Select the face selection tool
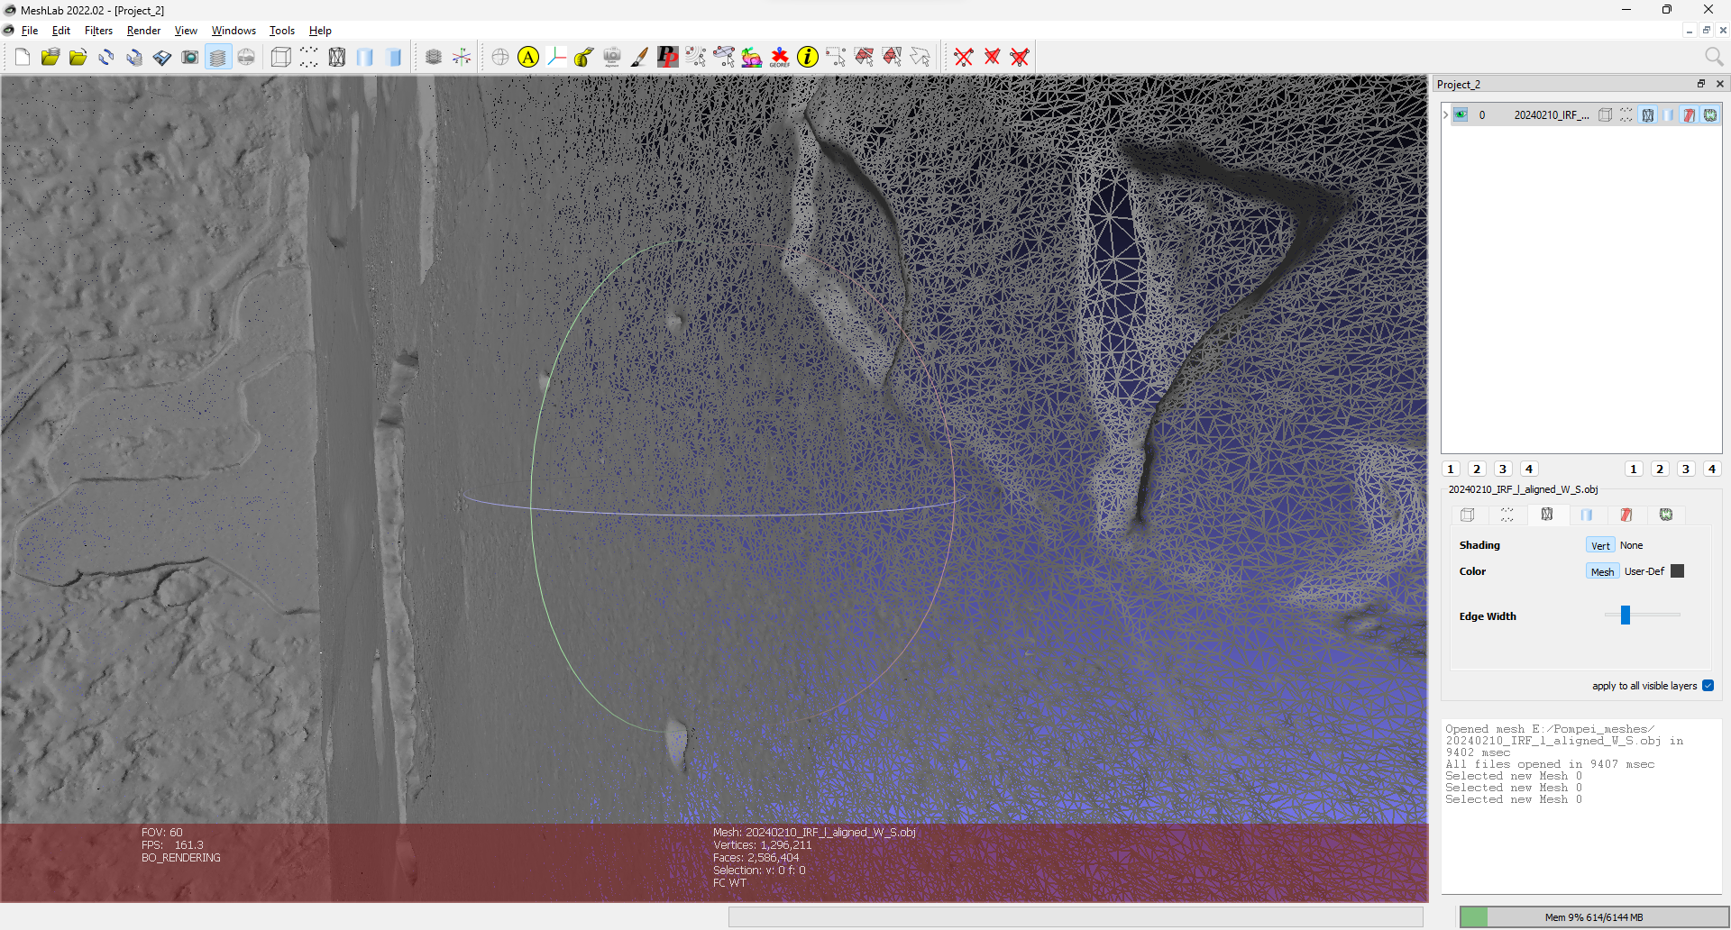 [x=864, y=58]
